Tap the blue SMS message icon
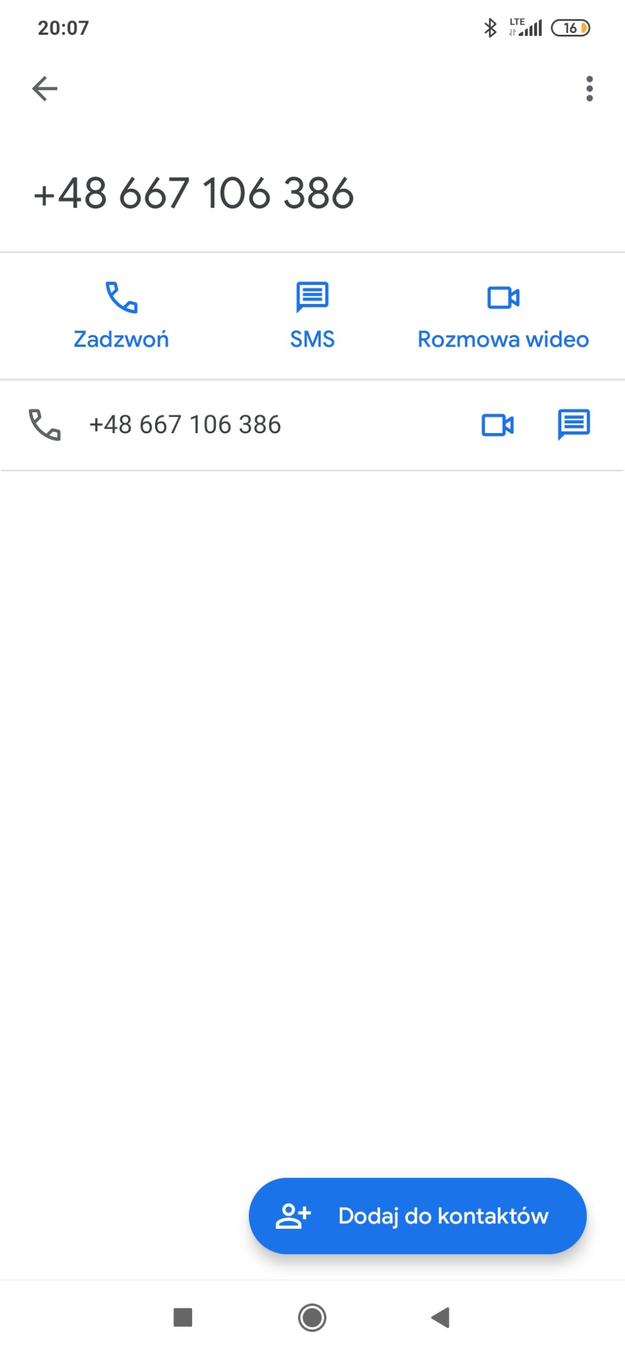 312,297
